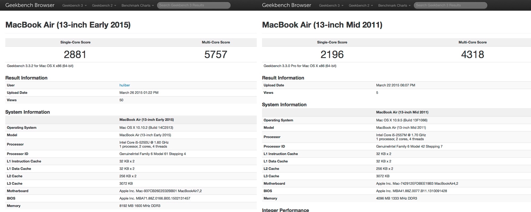Click motherboard value ending in MacBookAir4,2

[417, 183]
